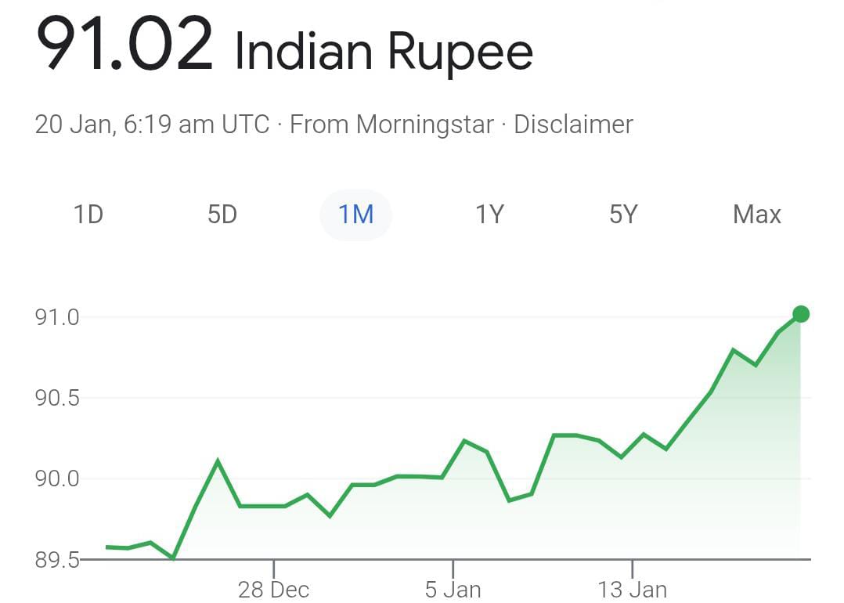Click the 91.0 y-axis label

(58, 318)
